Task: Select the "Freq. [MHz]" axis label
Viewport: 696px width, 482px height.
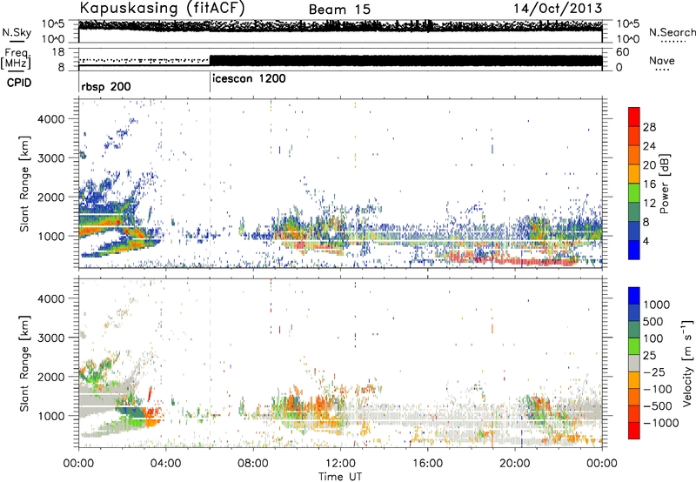Action: (x=16, y=59)
